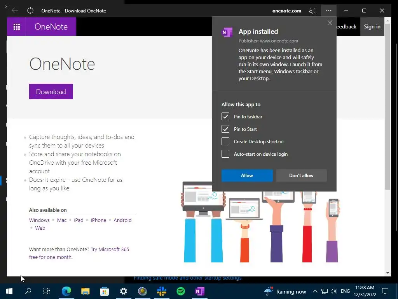Image resolution: width=398 pixels, height=299 pixels.
Task: Open Microsoft Store from taskbar
Action: click(x=104, y=291)
